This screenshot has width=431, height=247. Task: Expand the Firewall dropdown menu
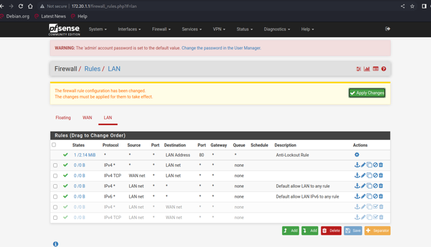click(161, 29)
